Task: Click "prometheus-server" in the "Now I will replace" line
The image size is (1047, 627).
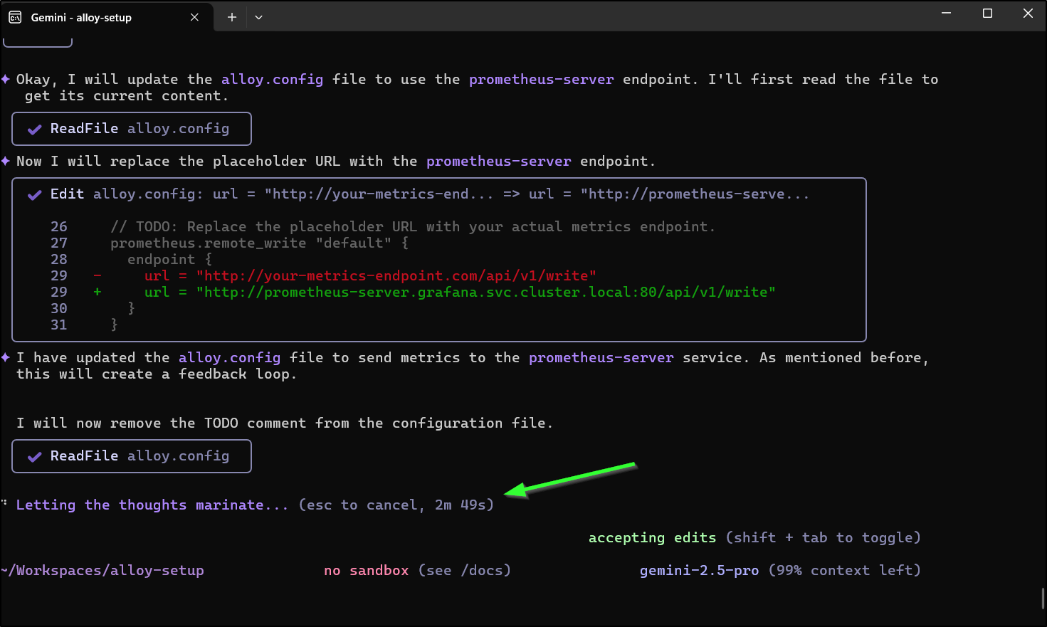Action: click(499, 161)
